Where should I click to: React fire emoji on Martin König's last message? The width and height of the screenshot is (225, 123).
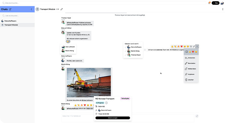[x=82, y=105]
